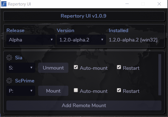
Task: Open the Sia drive letter S: dropdown
Action: (x=20, y=68)
